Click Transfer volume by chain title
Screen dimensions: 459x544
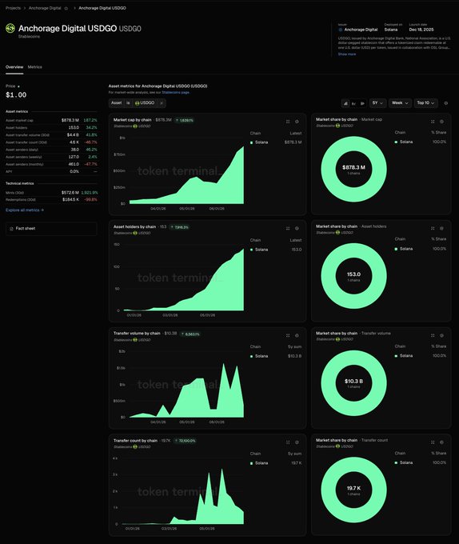click(x=137, y=333)
